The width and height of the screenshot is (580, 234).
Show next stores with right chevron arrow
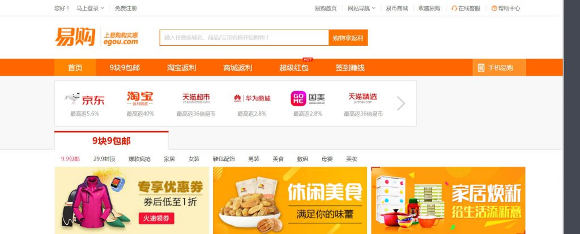coord(401,103)
